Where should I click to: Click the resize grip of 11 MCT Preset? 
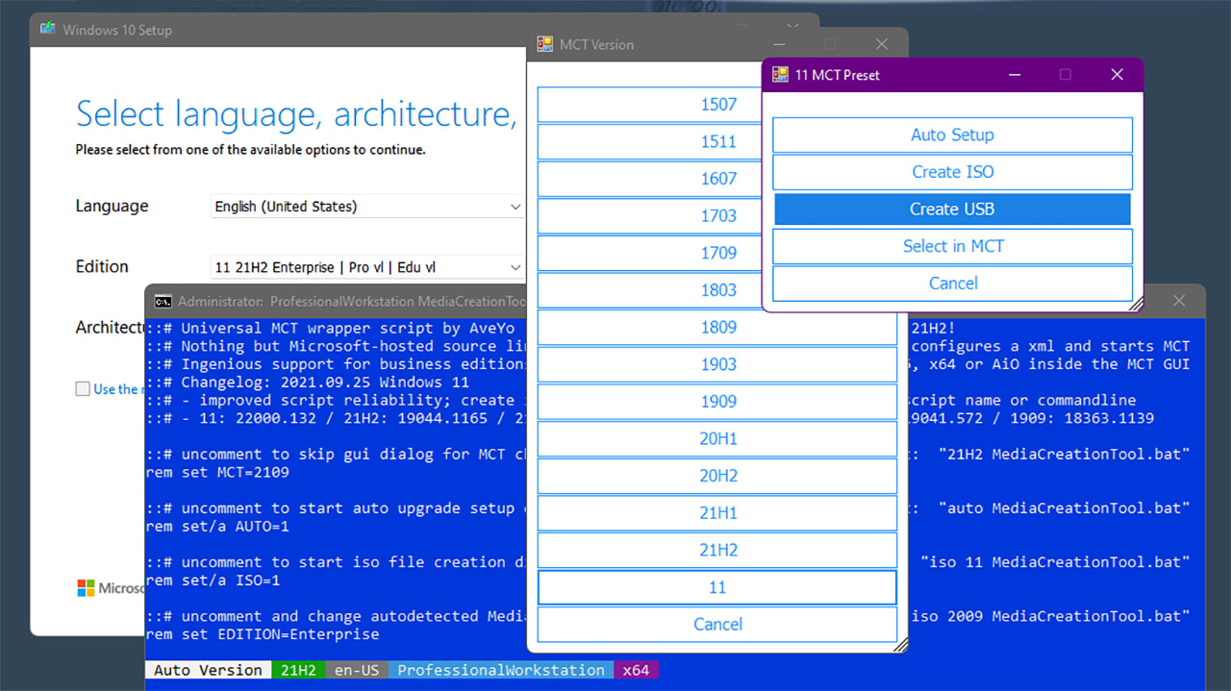[x=1136, y=305]
